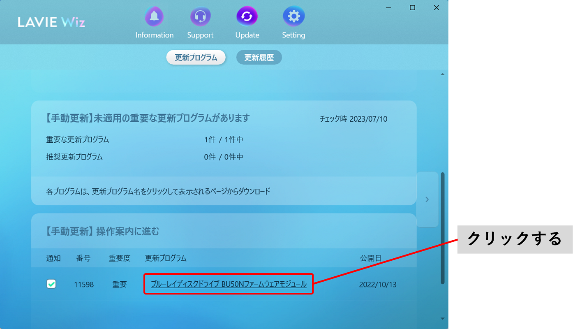Click the 公開日 column header
This screenshot has height=329, width=573.
tap(371, 258)
